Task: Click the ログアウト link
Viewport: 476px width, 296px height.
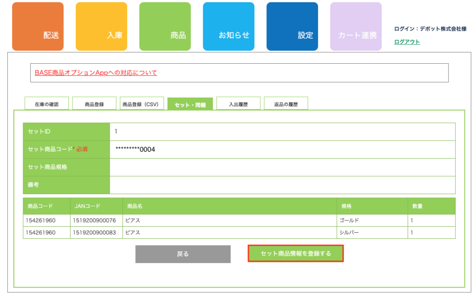Action: 407,42
